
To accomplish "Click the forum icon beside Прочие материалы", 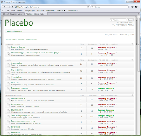I will [x=8, y=89].
